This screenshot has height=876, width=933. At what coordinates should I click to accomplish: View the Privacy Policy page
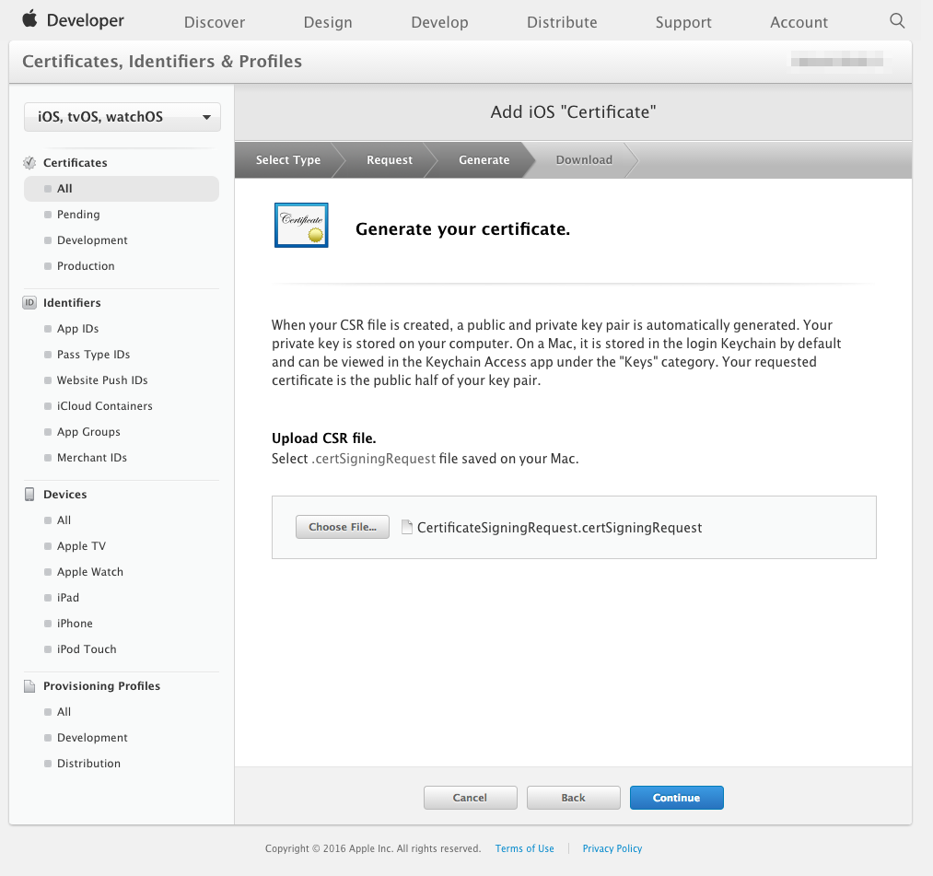point(612,848)
